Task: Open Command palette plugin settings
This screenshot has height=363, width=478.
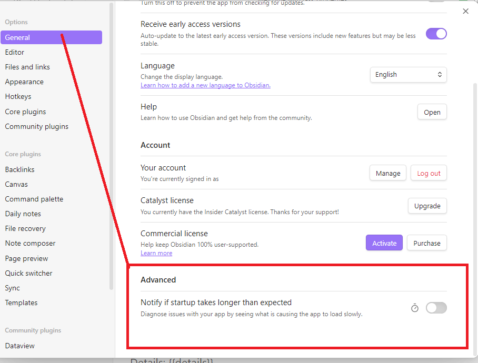Action: click(34, 199)
